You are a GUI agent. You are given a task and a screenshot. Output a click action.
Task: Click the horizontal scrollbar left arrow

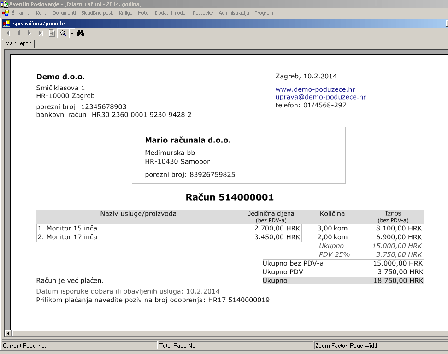7,333
